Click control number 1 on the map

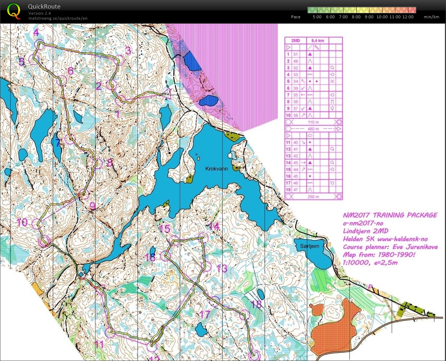coord(117,114)
